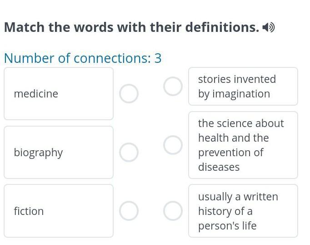
Task: Click the 'Match the words' heading text
Action: [x=131, y=27]
